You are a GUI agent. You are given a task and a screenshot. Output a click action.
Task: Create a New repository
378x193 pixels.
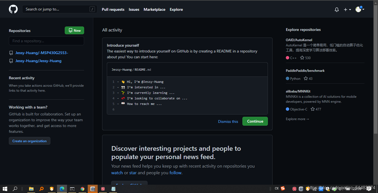click(74, 30)
